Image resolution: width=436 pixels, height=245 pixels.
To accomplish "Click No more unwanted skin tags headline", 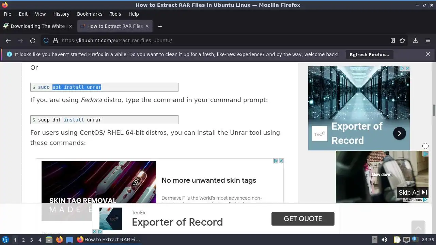I will point(209,180).
